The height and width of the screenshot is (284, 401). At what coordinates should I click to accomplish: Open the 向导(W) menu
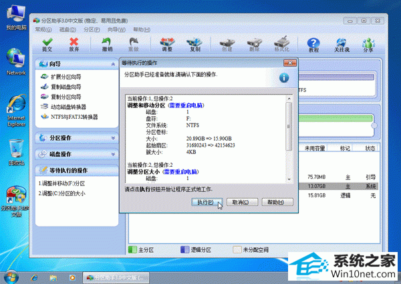tap(116, 29)
